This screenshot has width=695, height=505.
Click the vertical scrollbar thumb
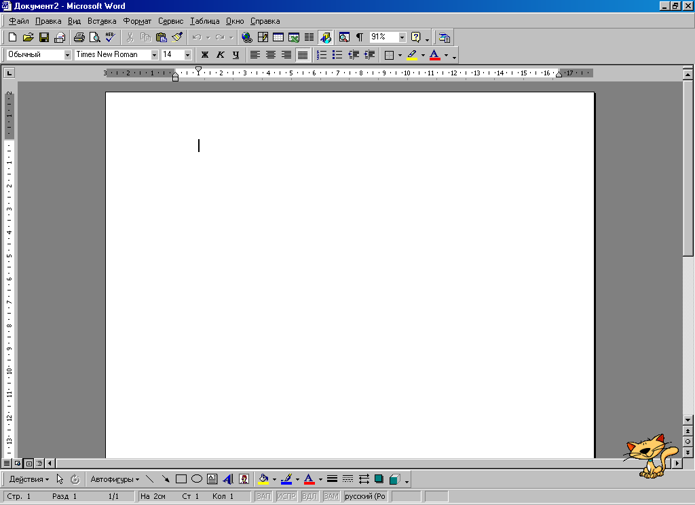pos(688,168)
